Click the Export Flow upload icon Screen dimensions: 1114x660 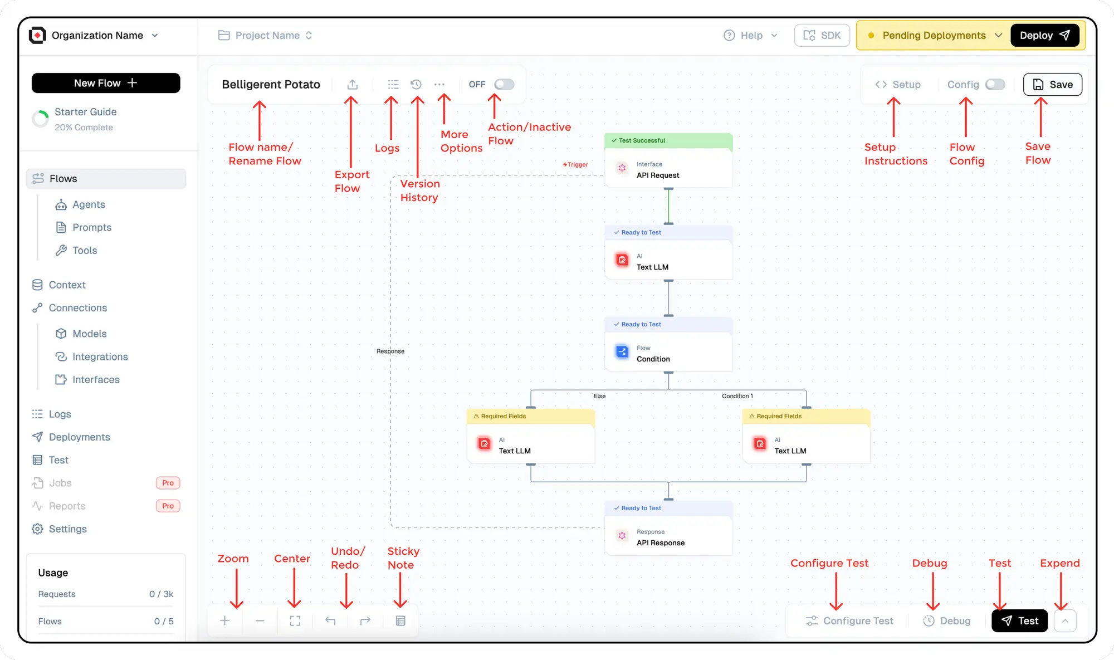pos(352,84)
